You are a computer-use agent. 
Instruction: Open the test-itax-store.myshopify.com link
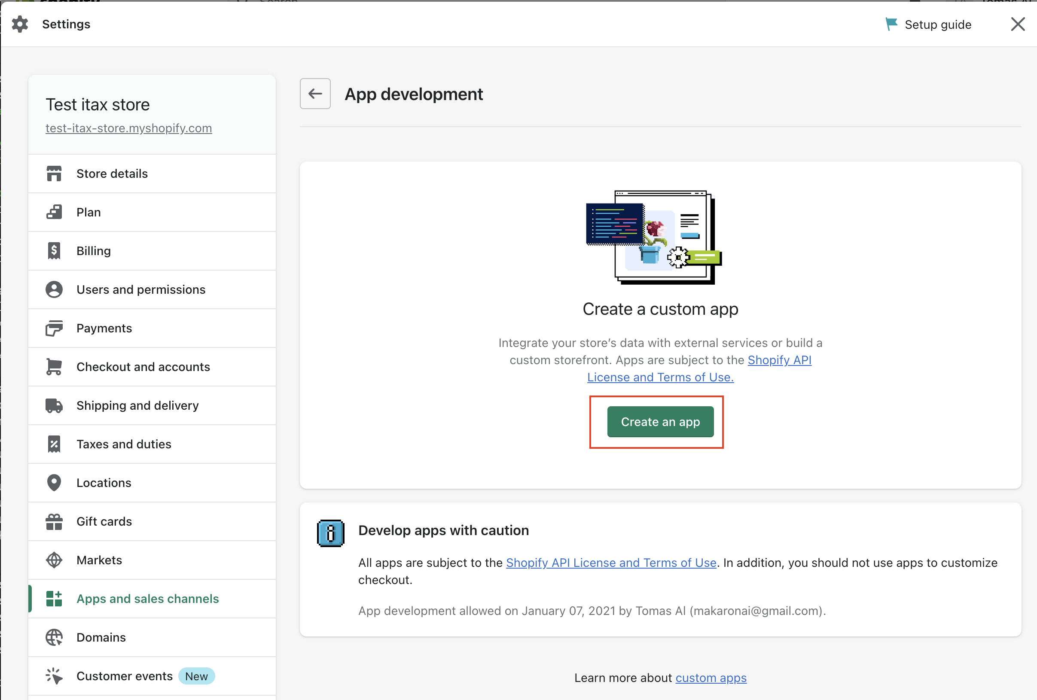pyautogui.click(x=128, y=128)
